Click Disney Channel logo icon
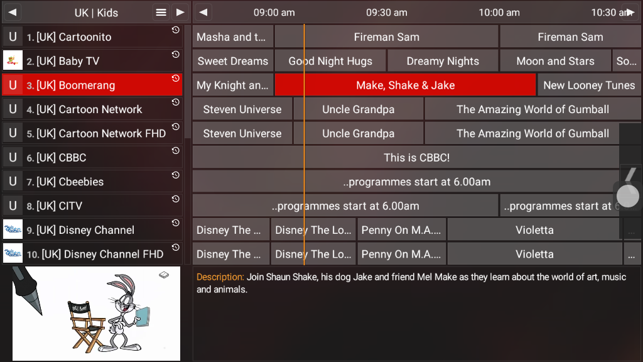The width and height of the screenshot is (643, 362). pos(13,230)
